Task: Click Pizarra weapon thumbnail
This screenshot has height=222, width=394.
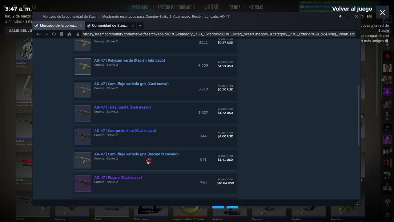Action: pos(83,183)
